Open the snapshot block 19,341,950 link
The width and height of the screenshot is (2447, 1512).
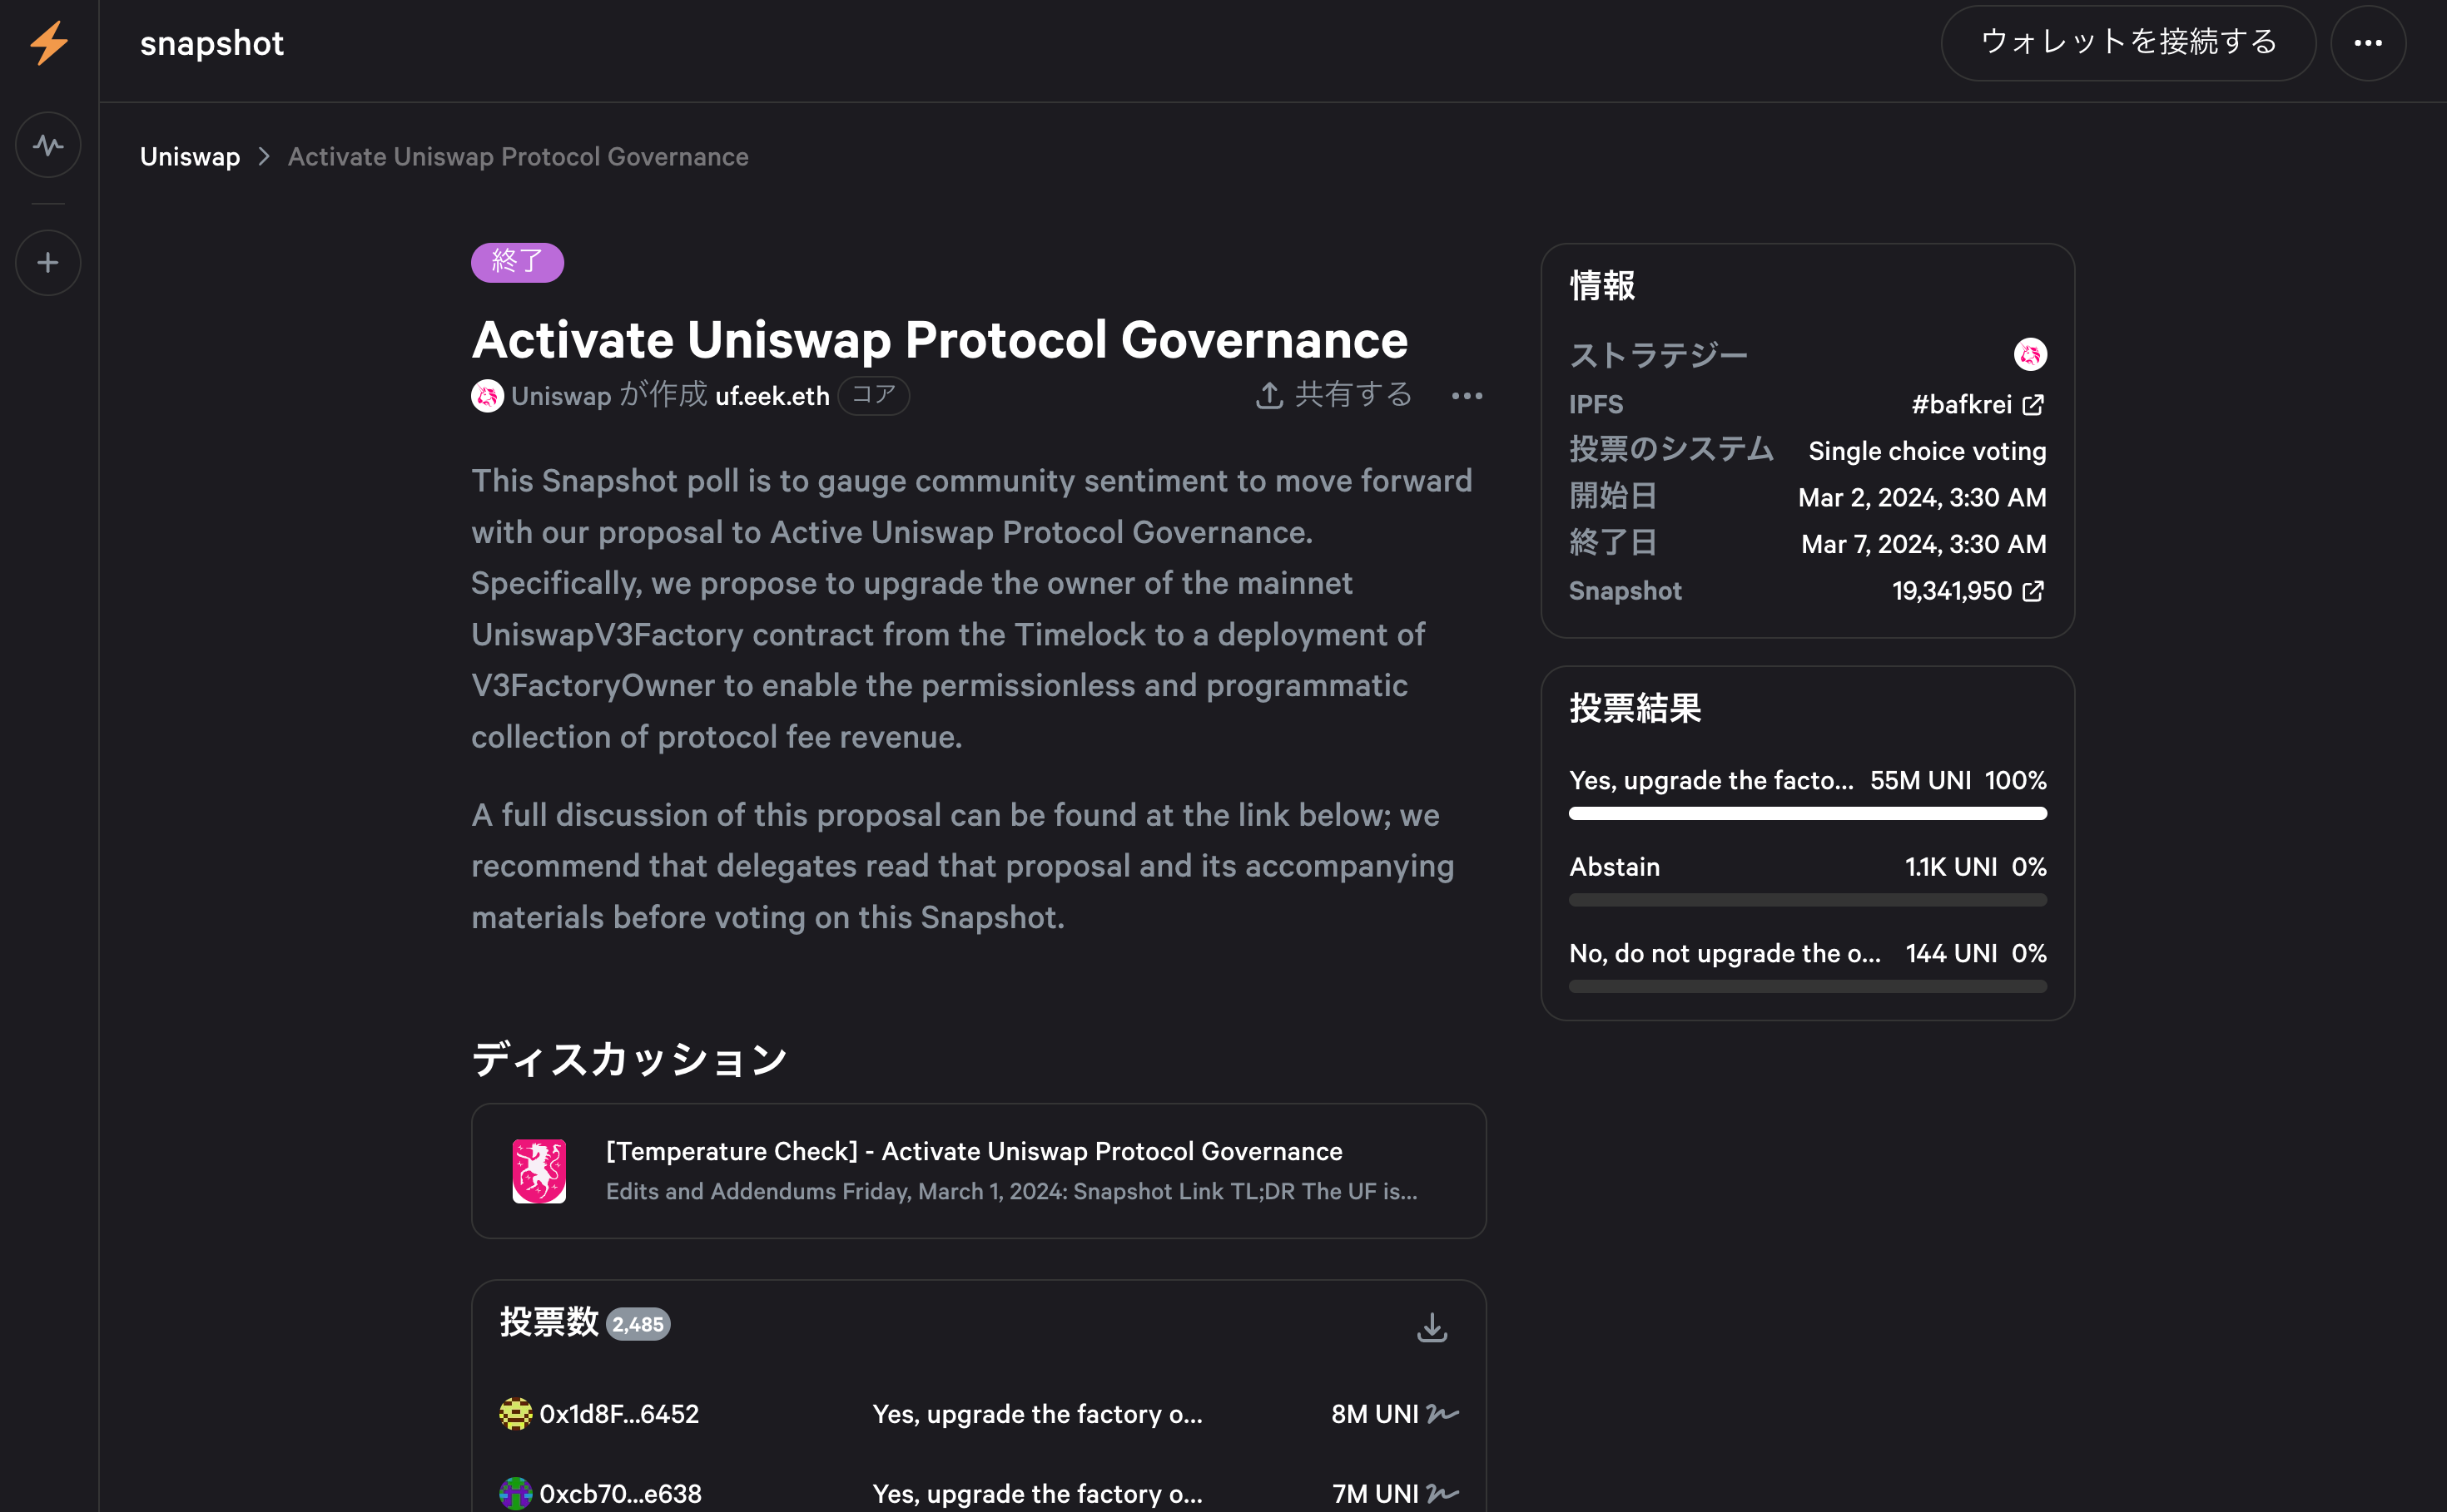pyautogui.click(x=1968, y=591)
